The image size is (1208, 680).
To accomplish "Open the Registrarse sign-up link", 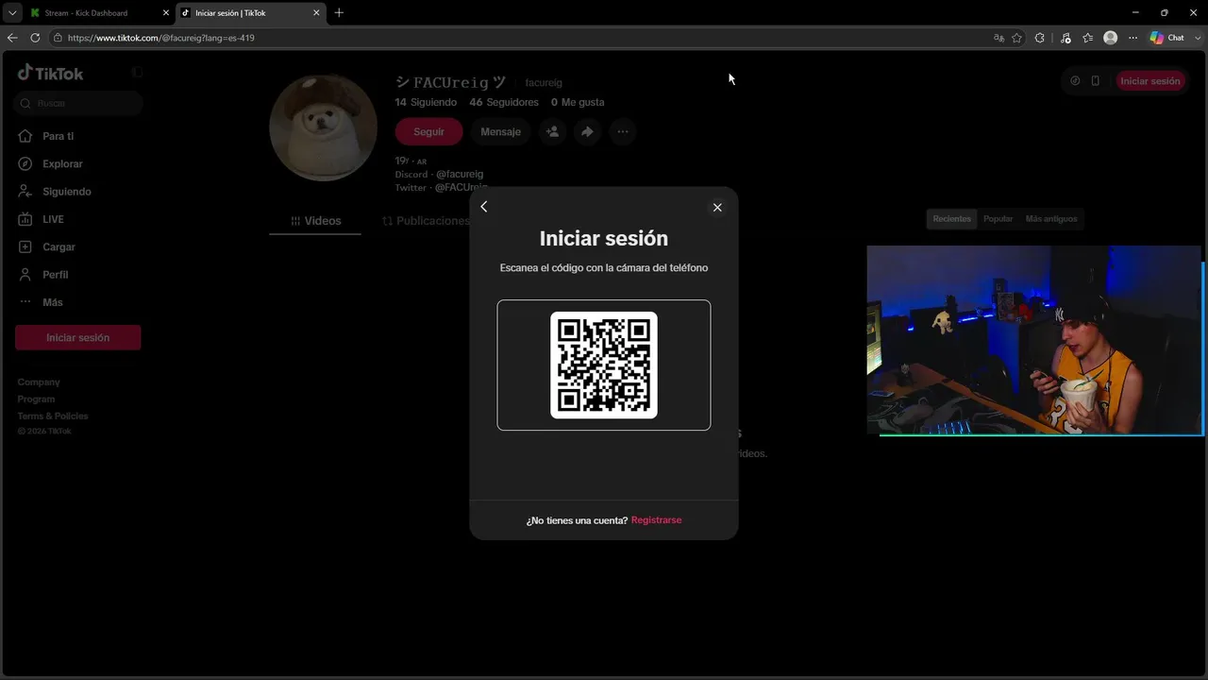I will point(656,520).
